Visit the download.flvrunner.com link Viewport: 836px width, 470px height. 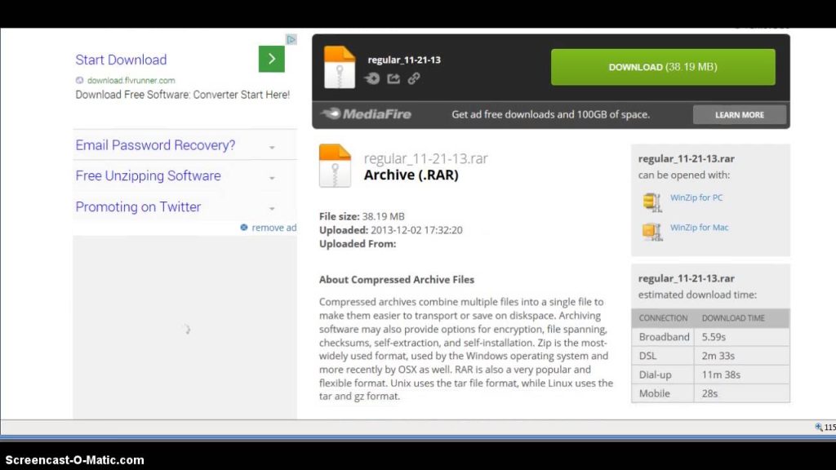(x=133, y=80)
